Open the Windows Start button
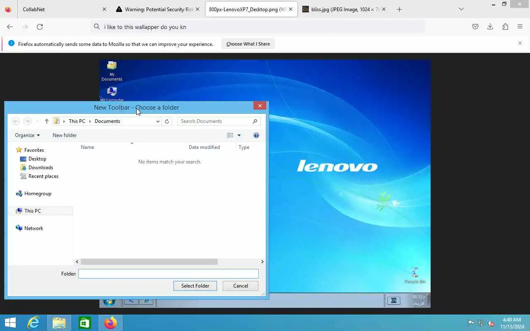 coord(10,323)
